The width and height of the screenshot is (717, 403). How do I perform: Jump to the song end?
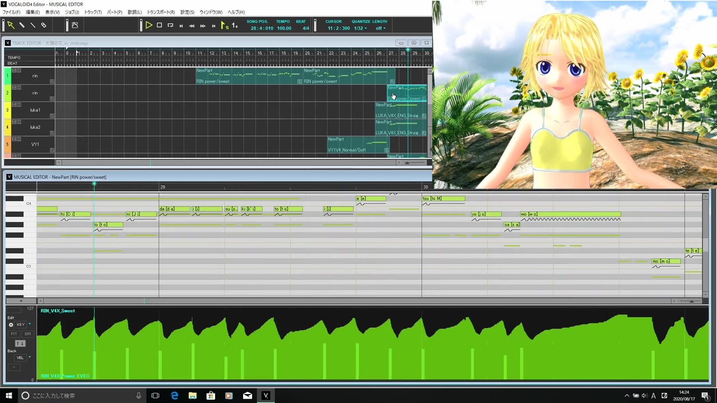point(213,26)
